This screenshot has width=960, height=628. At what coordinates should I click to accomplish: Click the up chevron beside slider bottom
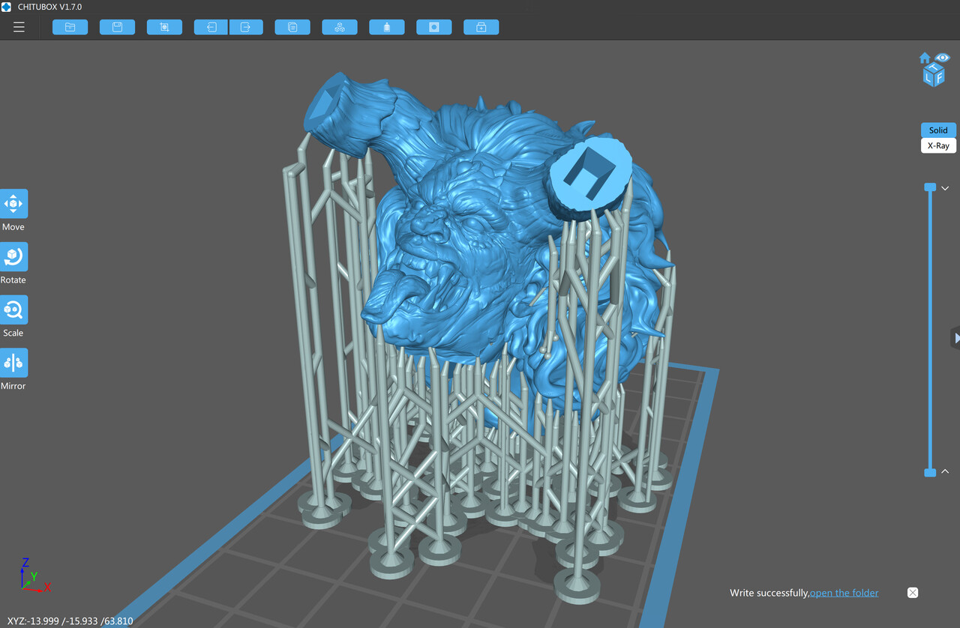tap(945, 471)
